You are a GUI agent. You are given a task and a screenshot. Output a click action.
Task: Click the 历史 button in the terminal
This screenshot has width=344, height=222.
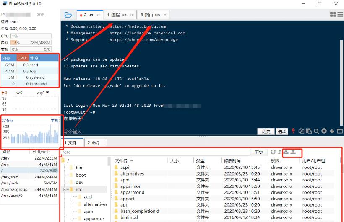[266, 132]
